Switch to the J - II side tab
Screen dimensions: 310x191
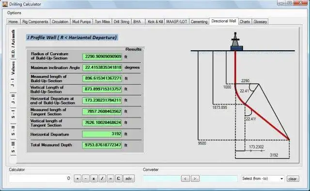point(13,100)
